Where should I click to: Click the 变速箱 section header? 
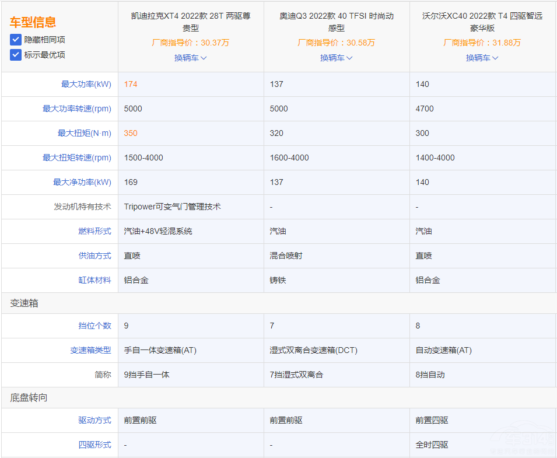point(23,303)
